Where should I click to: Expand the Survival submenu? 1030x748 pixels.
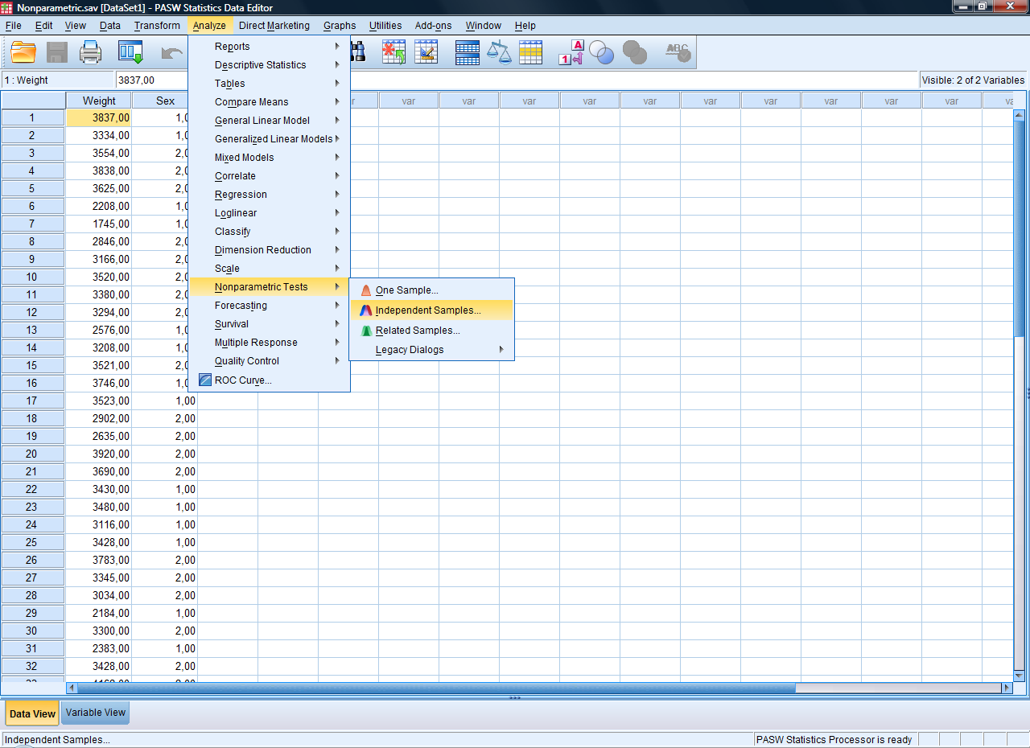coord(269,324)
